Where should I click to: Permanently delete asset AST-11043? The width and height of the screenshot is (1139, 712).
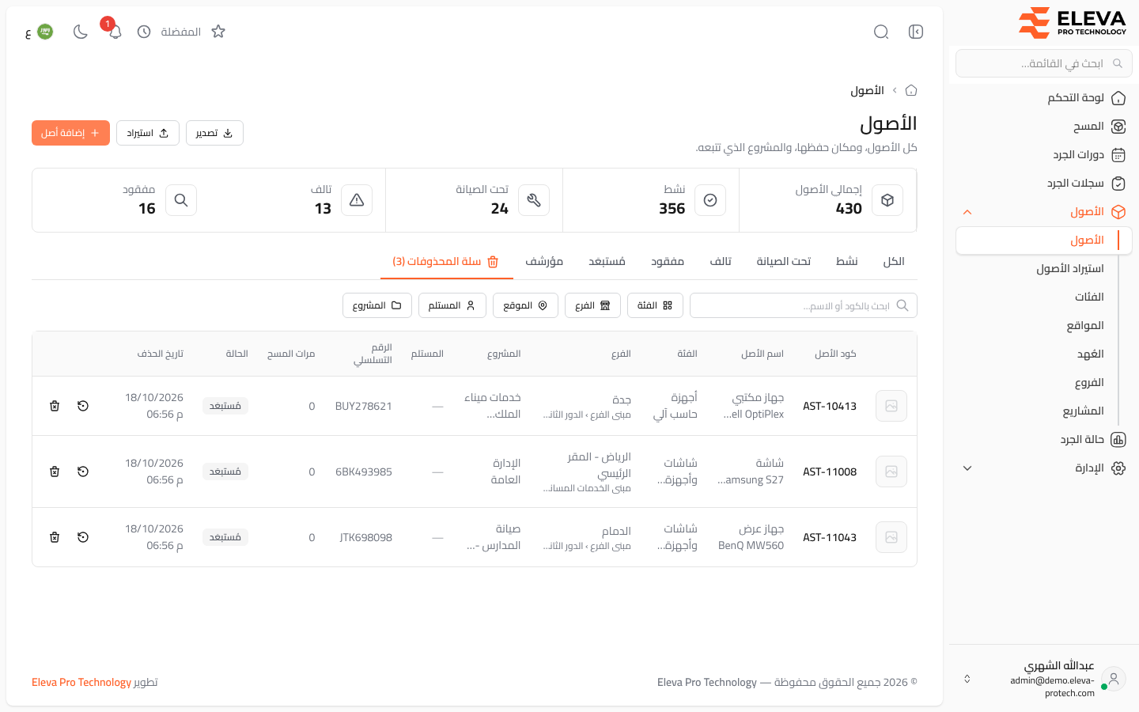pos(55,537)
